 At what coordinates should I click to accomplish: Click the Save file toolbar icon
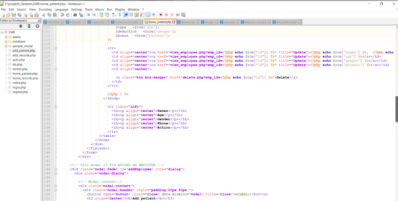14,15
